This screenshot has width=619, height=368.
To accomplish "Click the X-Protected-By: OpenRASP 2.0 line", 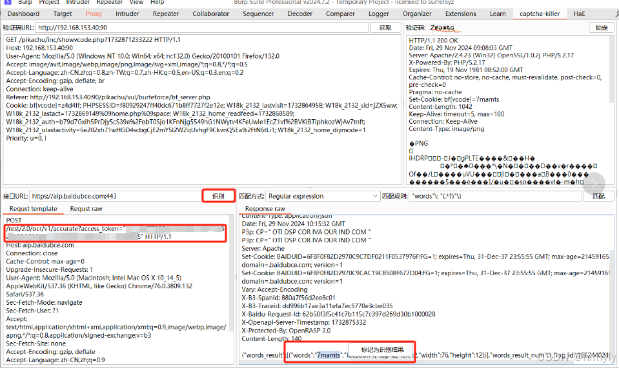I will 286,331.
